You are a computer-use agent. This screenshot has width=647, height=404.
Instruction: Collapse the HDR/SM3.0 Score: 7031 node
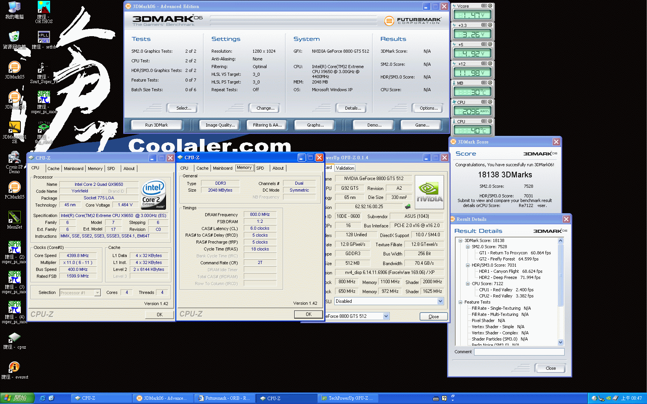pos(468,265)
